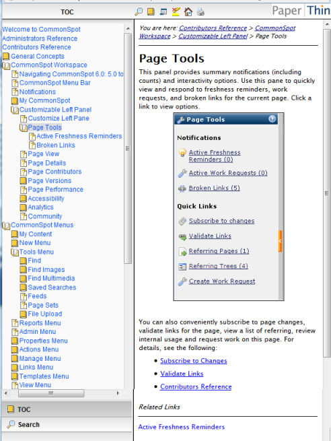Click the magnifier search icon in toolbar

[x=139, y=12]
